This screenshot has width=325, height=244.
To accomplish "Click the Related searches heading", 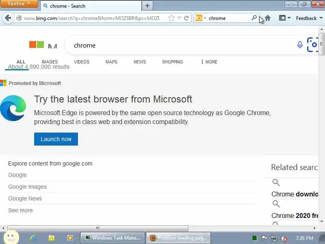I will pos(295,167).
